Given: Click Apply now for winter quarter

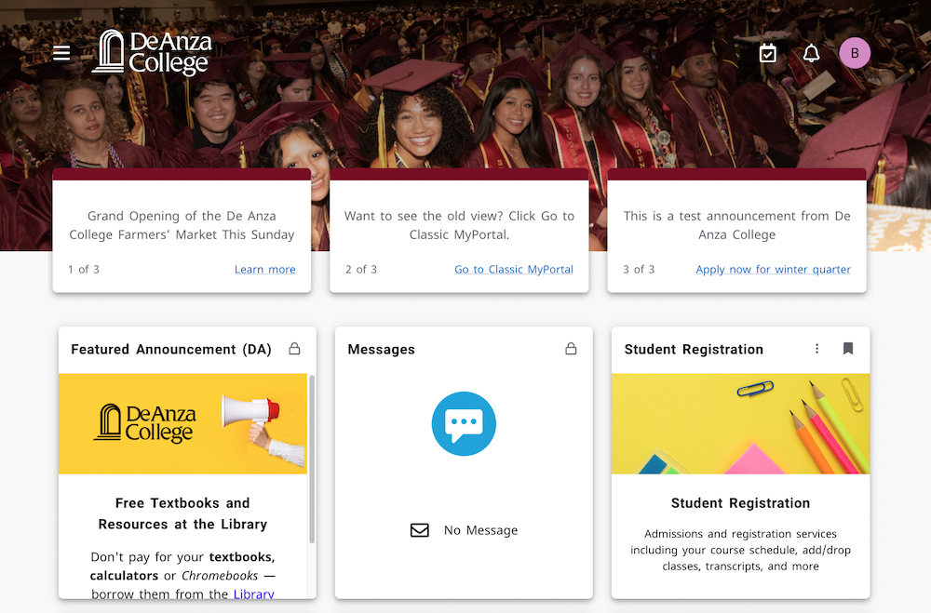Looking at the screenshot, I should (773, 269).
